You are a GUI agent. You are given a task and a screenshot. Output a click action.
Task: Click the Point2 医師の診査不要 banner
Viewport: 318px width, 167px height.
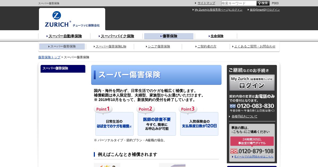[x=156, y=121]
